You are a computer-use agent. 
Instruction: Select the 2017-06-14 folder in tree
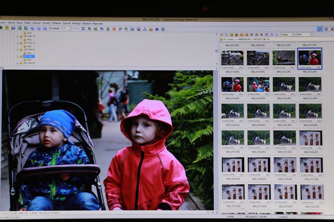[x=29, y=36]
